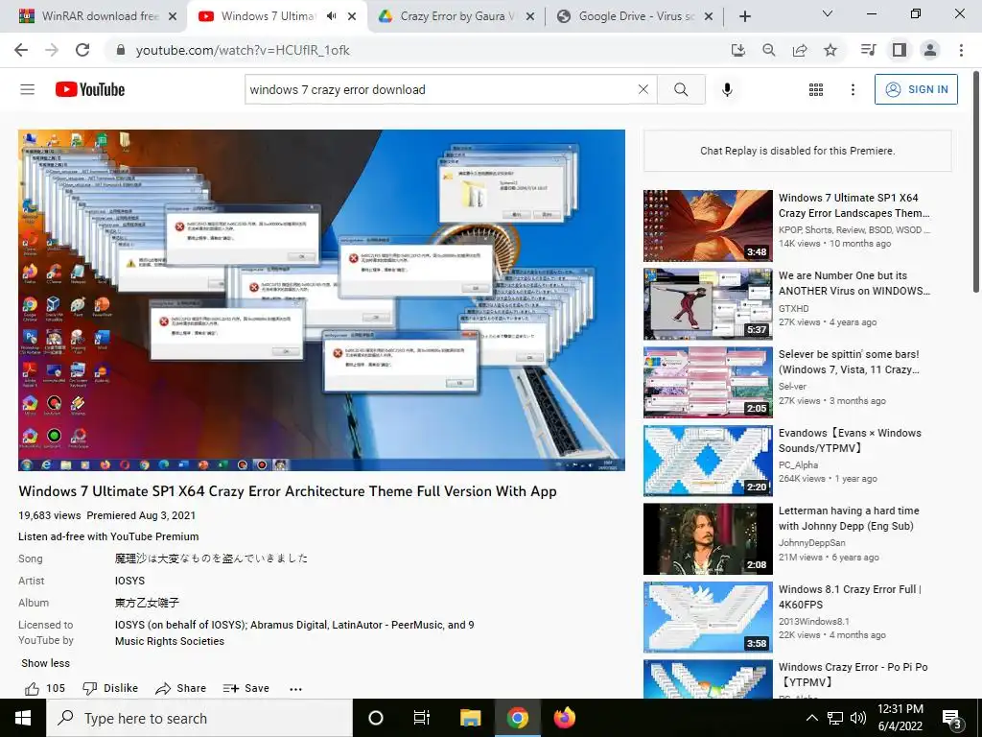Collapse description with Show less

pyautogui.click(x=46, y=663)
